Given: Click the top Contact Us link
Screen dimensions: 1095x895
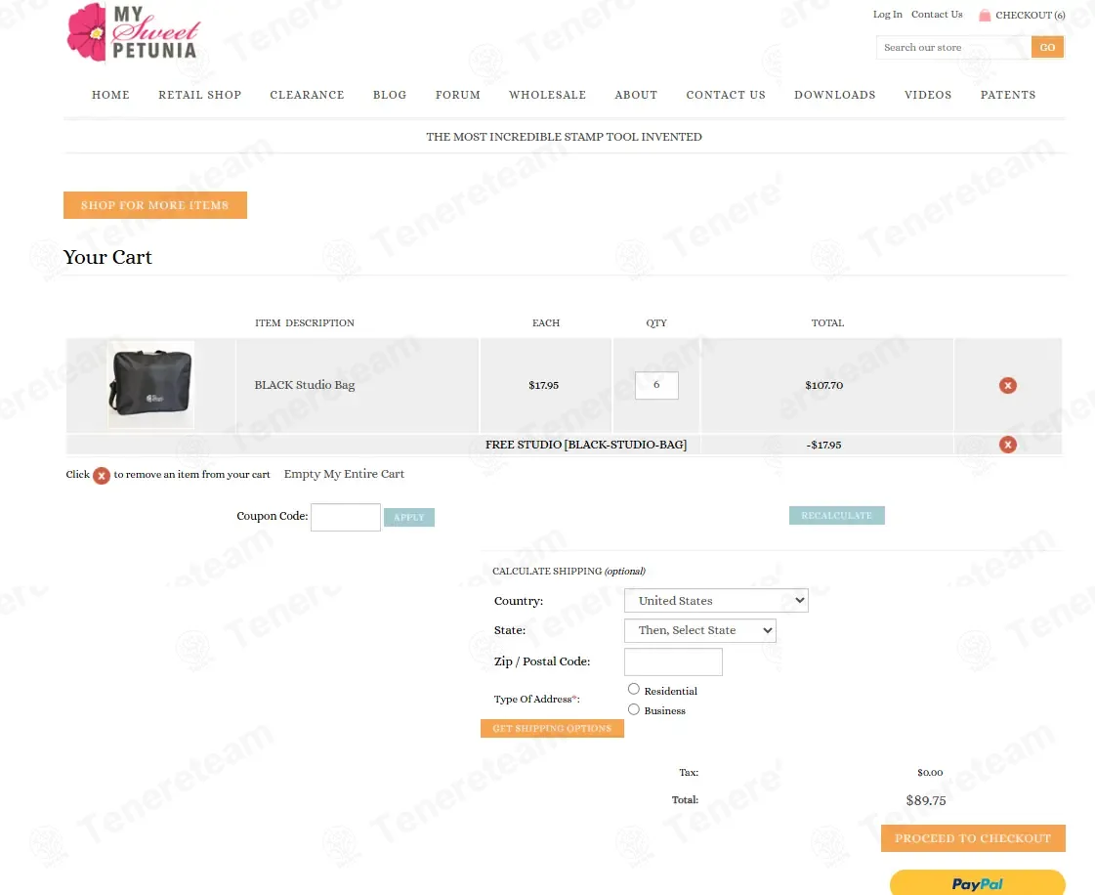Looking at the screenshot, I should [x=937, y=14].
